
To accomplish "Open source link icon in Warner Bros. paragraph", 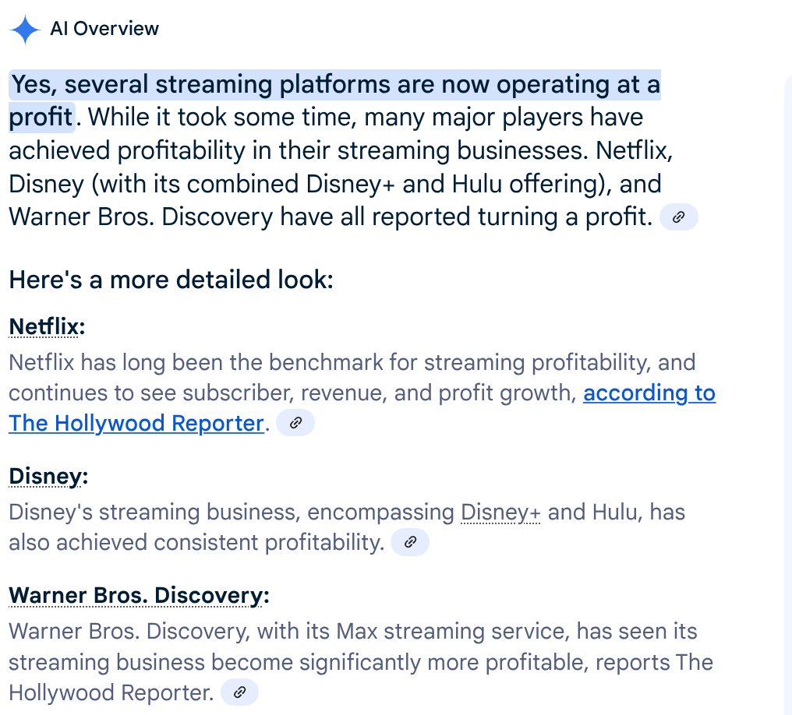I will pos(240,692).
